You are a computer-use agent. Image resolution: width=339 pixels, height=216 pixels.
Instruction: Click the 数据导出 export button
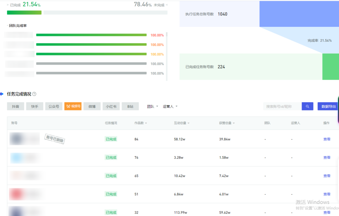pos(328,107)
